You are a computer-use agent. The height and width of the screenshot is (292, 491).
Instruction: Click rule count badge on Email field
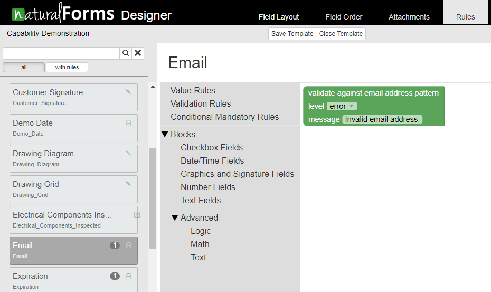point(115,246)
